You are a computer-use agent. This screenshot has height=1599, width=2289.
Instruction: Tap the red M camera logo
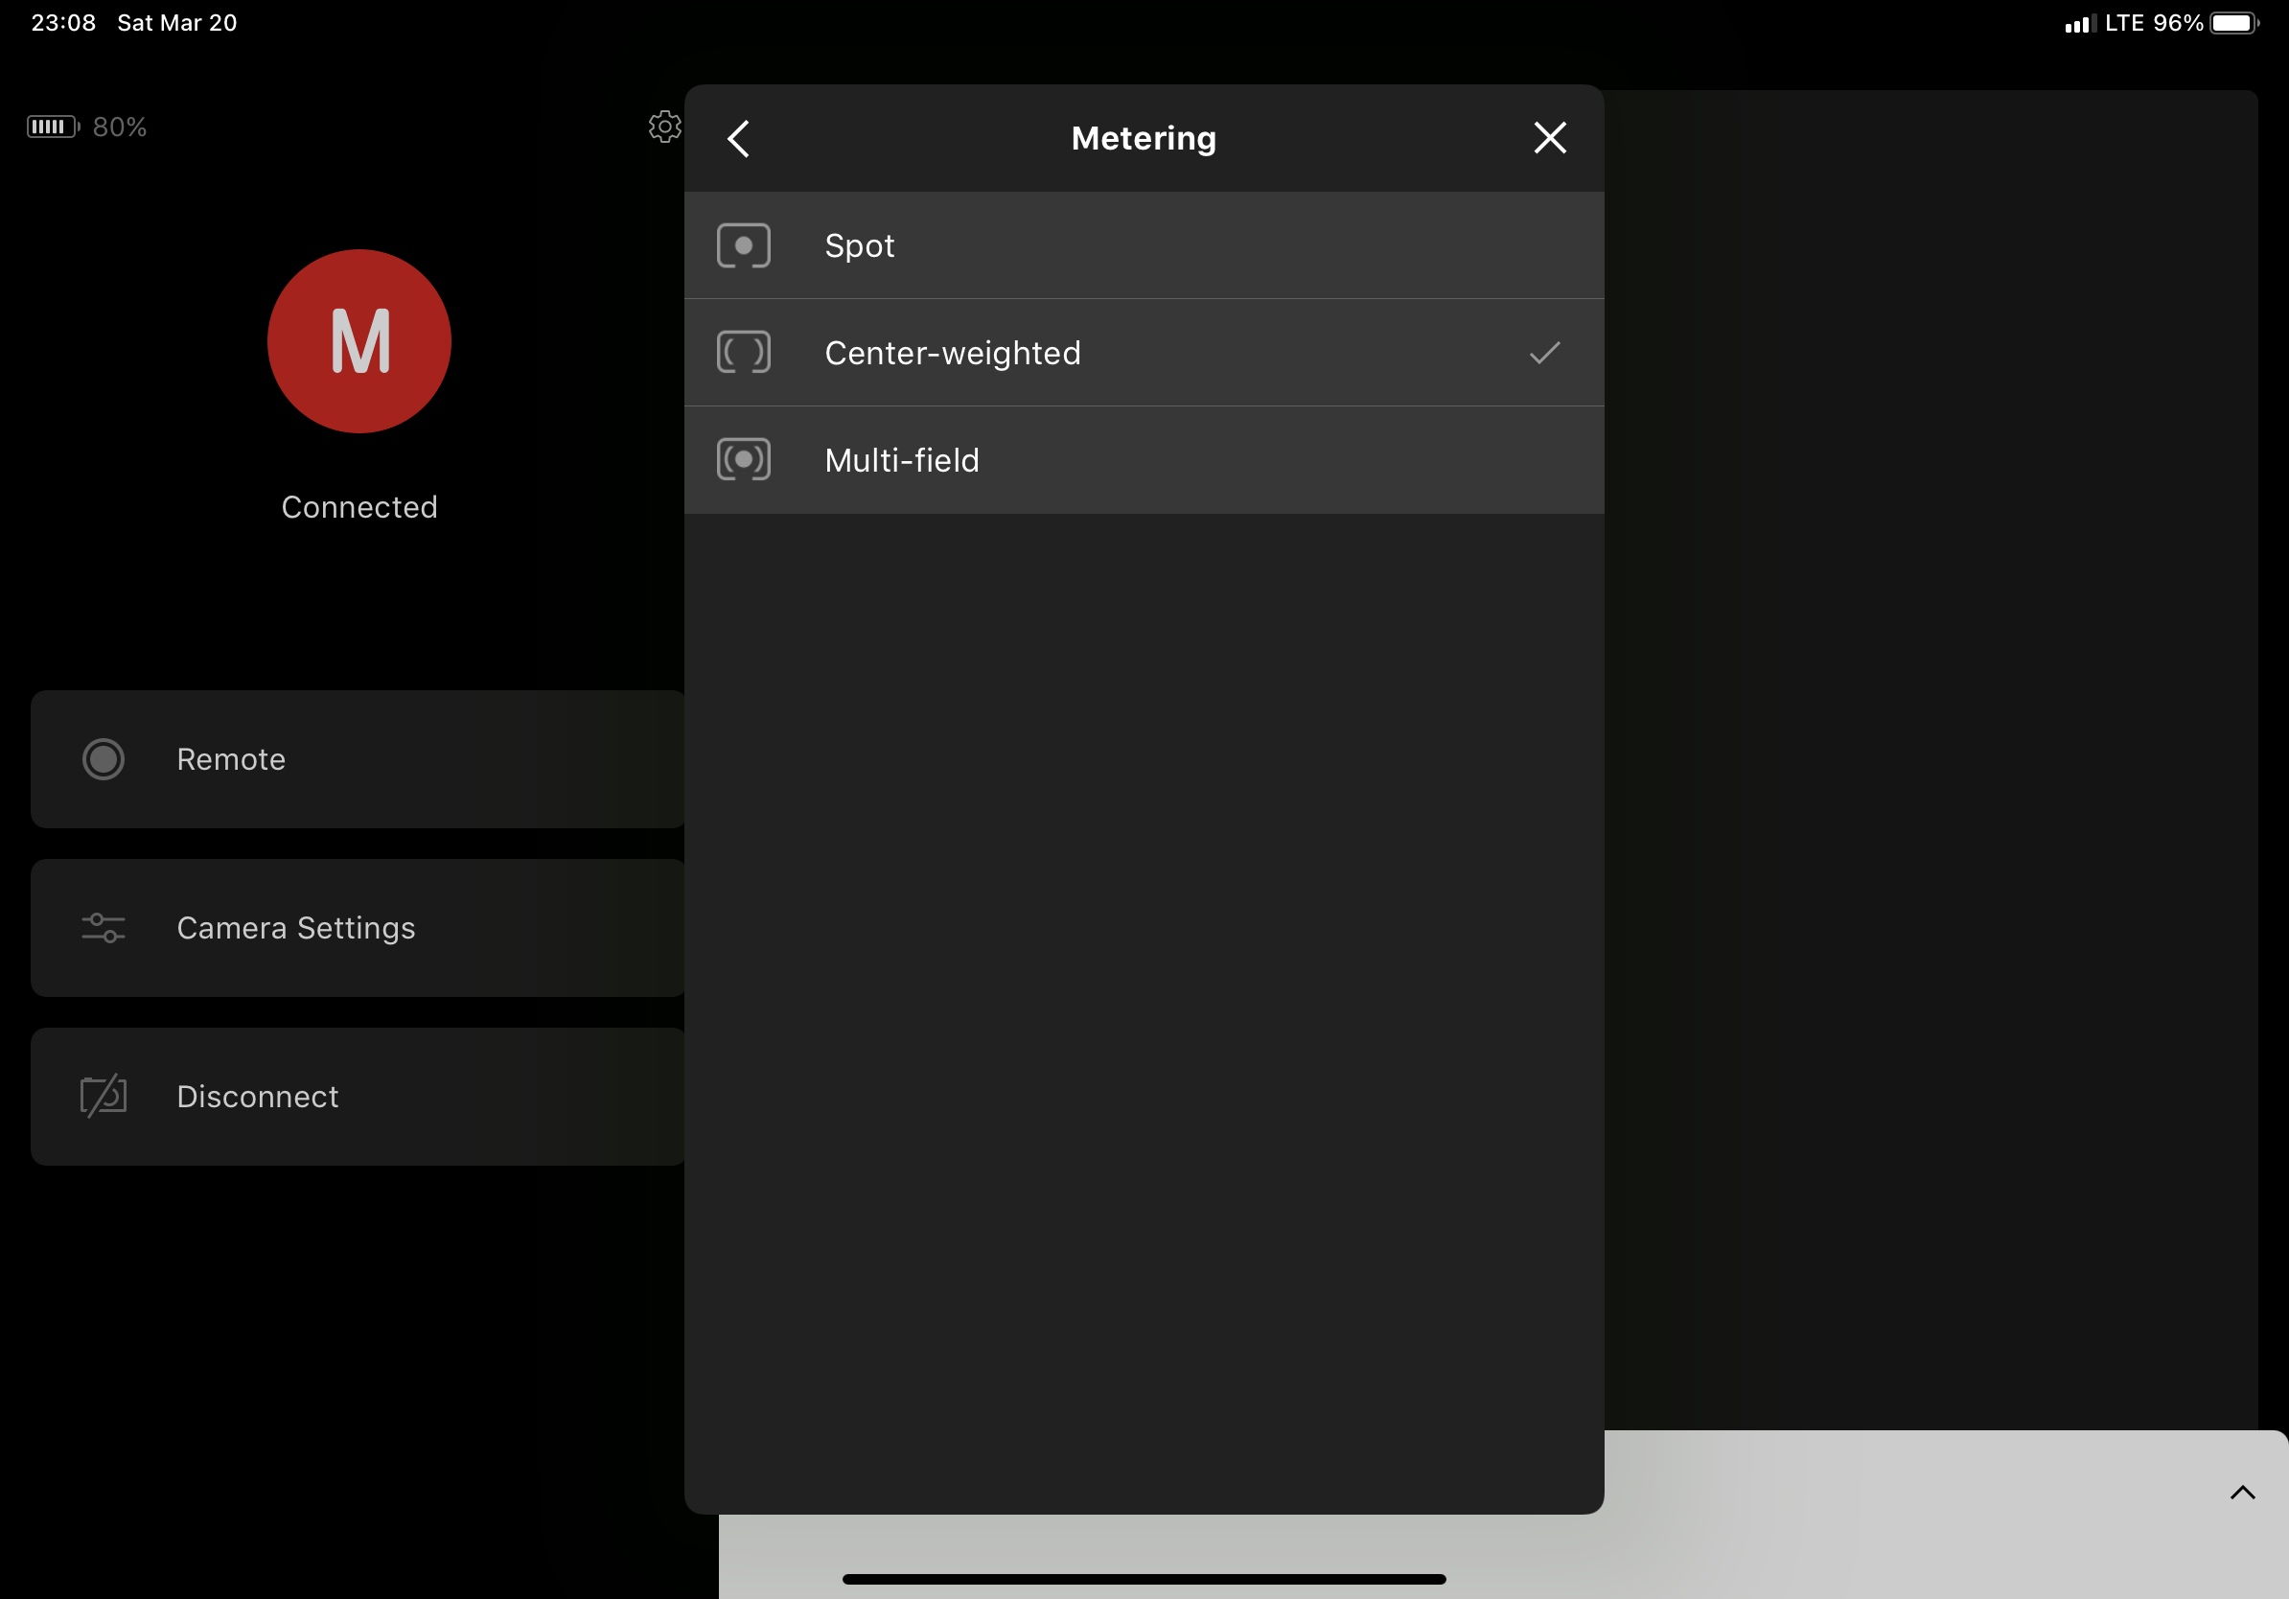[x=358, y=341]
